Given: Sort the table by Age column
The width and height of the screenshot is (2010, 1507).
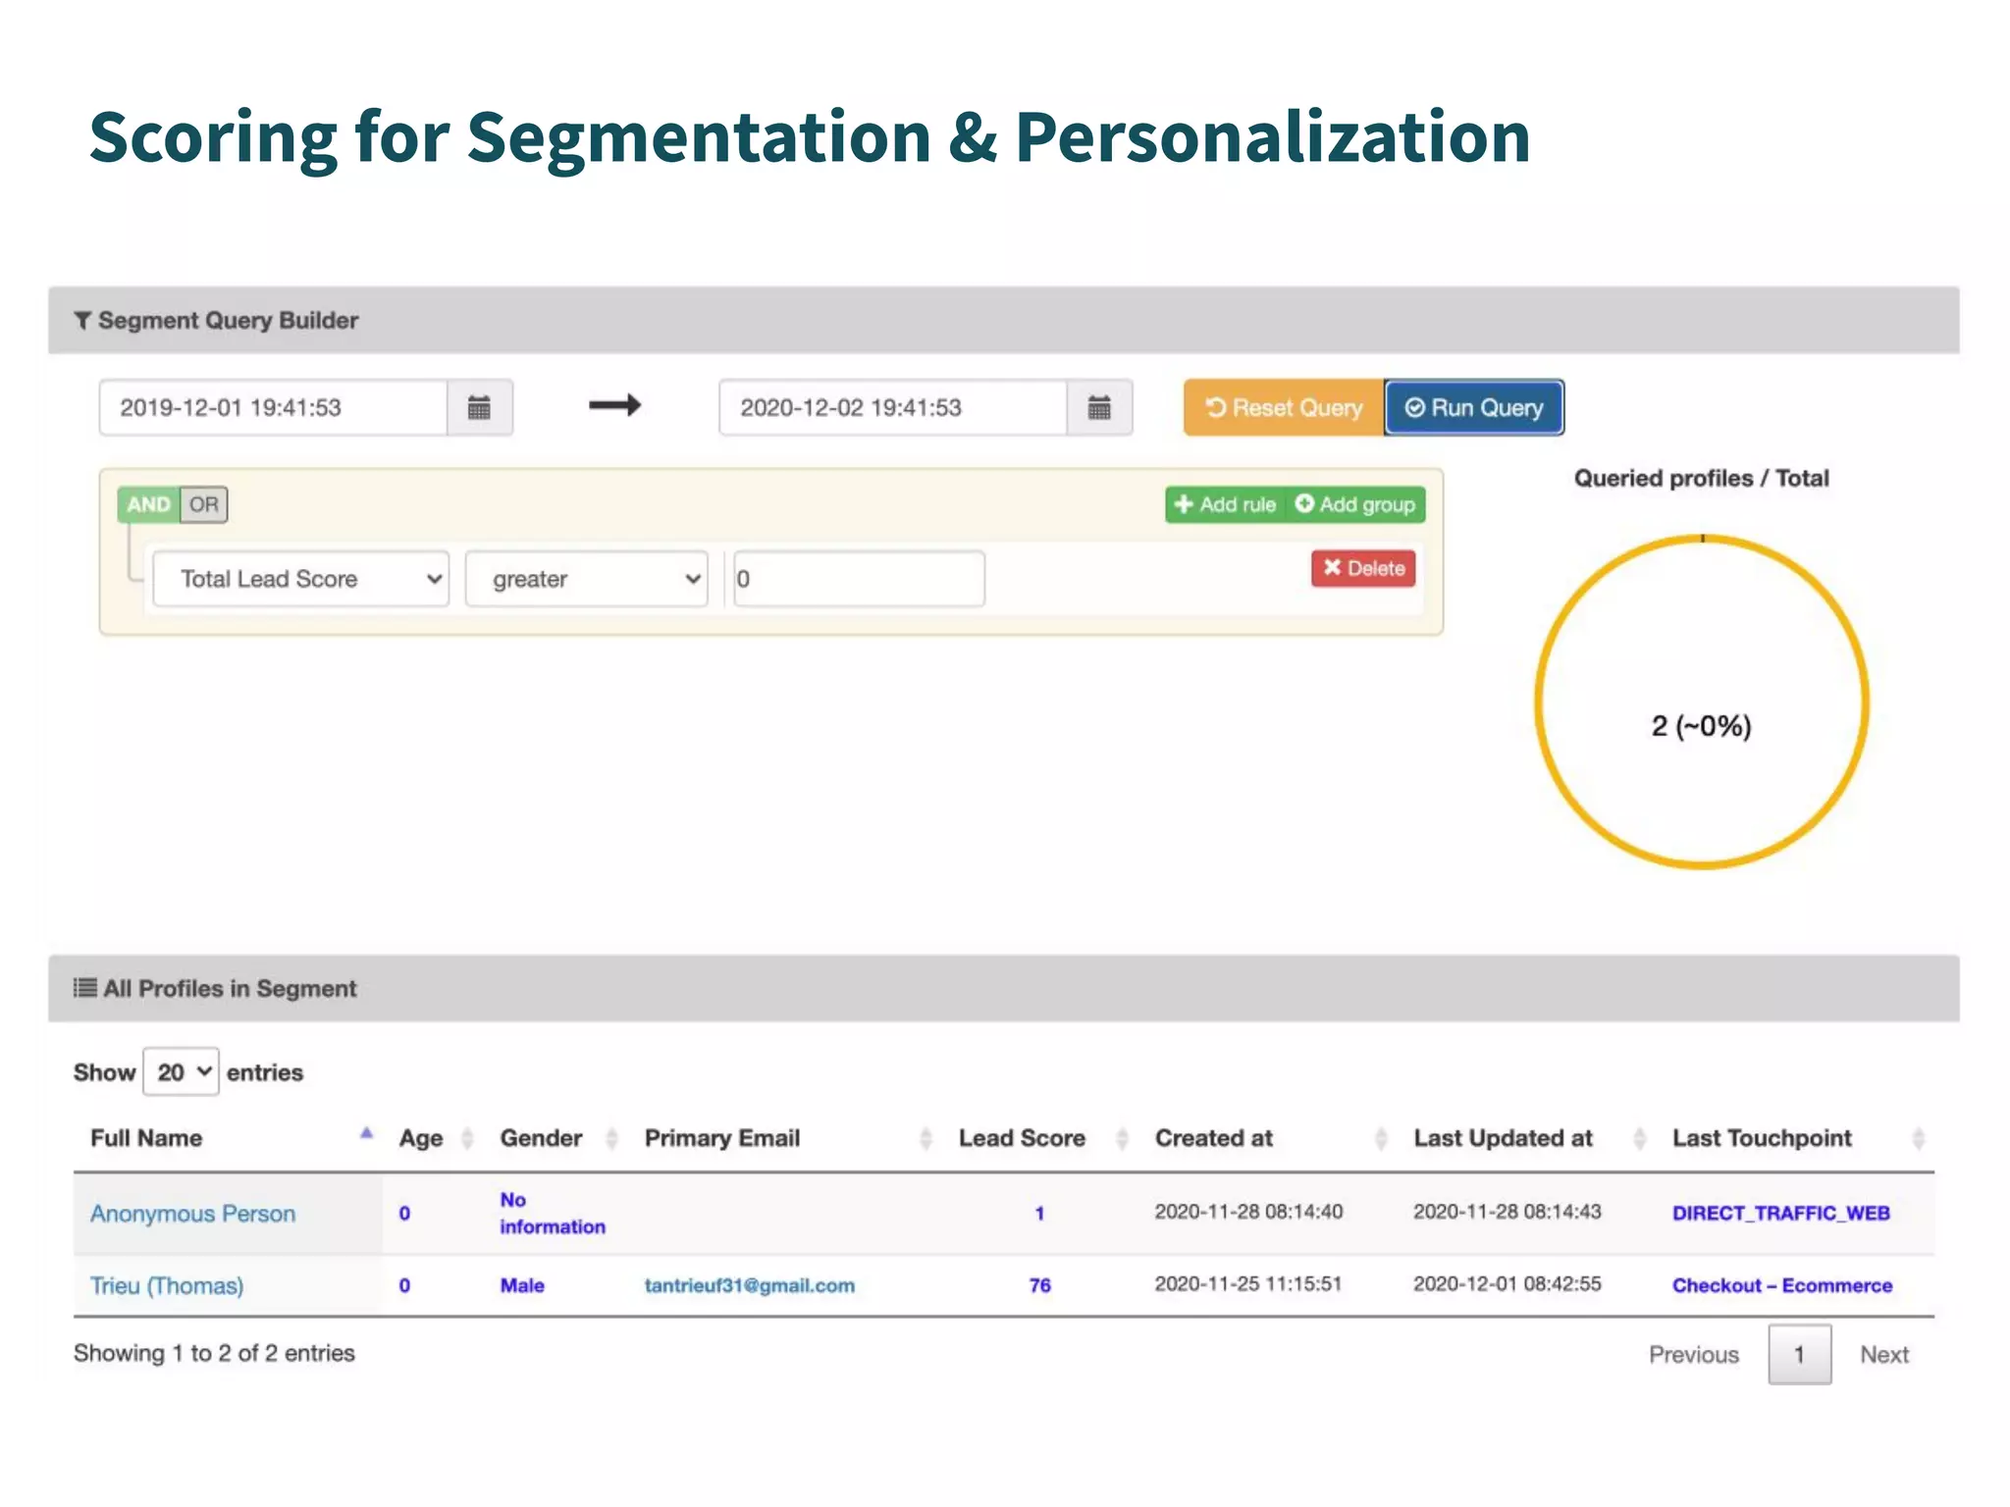Looking at the screenshot, I should (x=435, y=1138).
